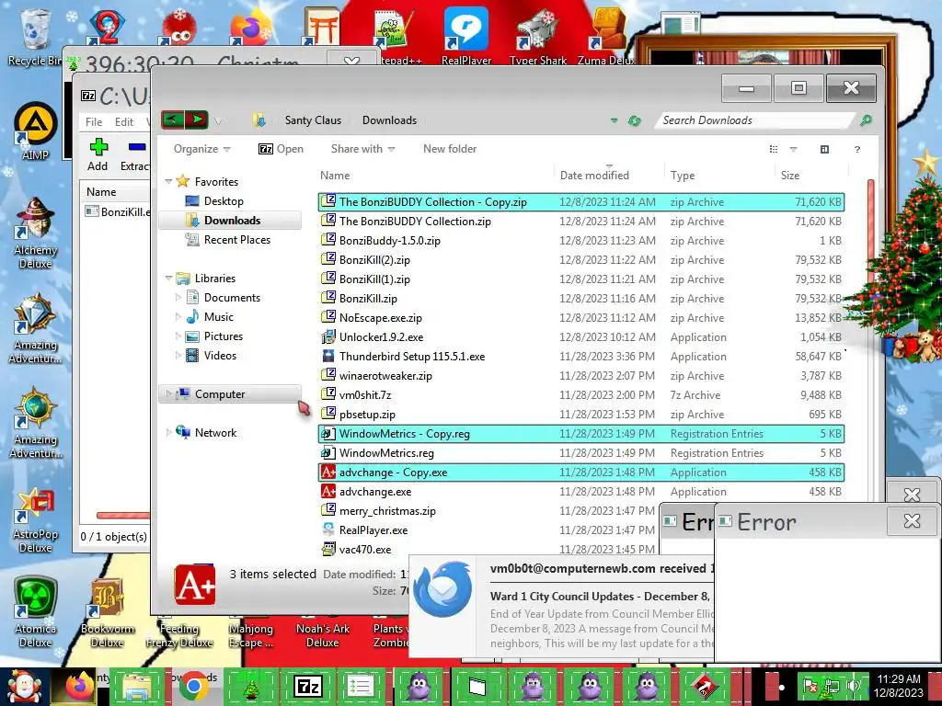The width and height of the screenshot is (942, 706).
Task: Open the Ward 1 City Council Updates notification
Action: pyautogui.click(x=599, y=597)
